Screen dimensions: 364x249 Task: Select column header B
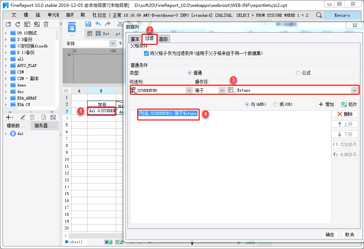[101, 91]
